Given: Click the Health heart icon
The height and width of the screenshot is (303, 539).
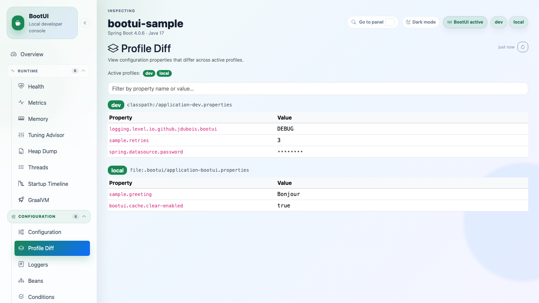Looking at the screenshot, I should [21, 86].
